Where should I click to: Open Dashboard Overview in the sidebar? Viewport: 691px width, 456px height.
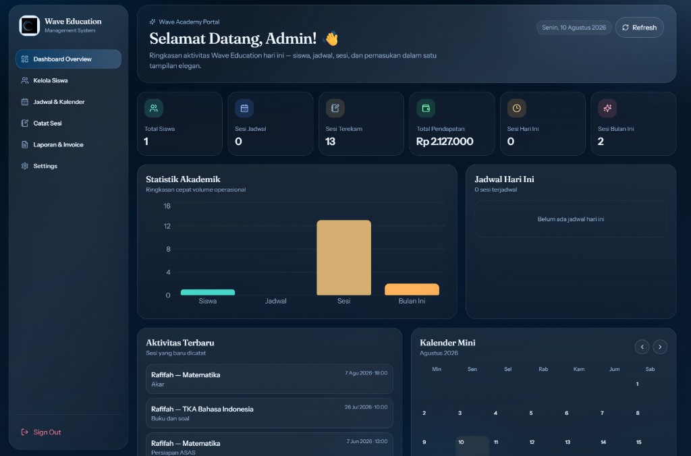[x=68, y=59]
